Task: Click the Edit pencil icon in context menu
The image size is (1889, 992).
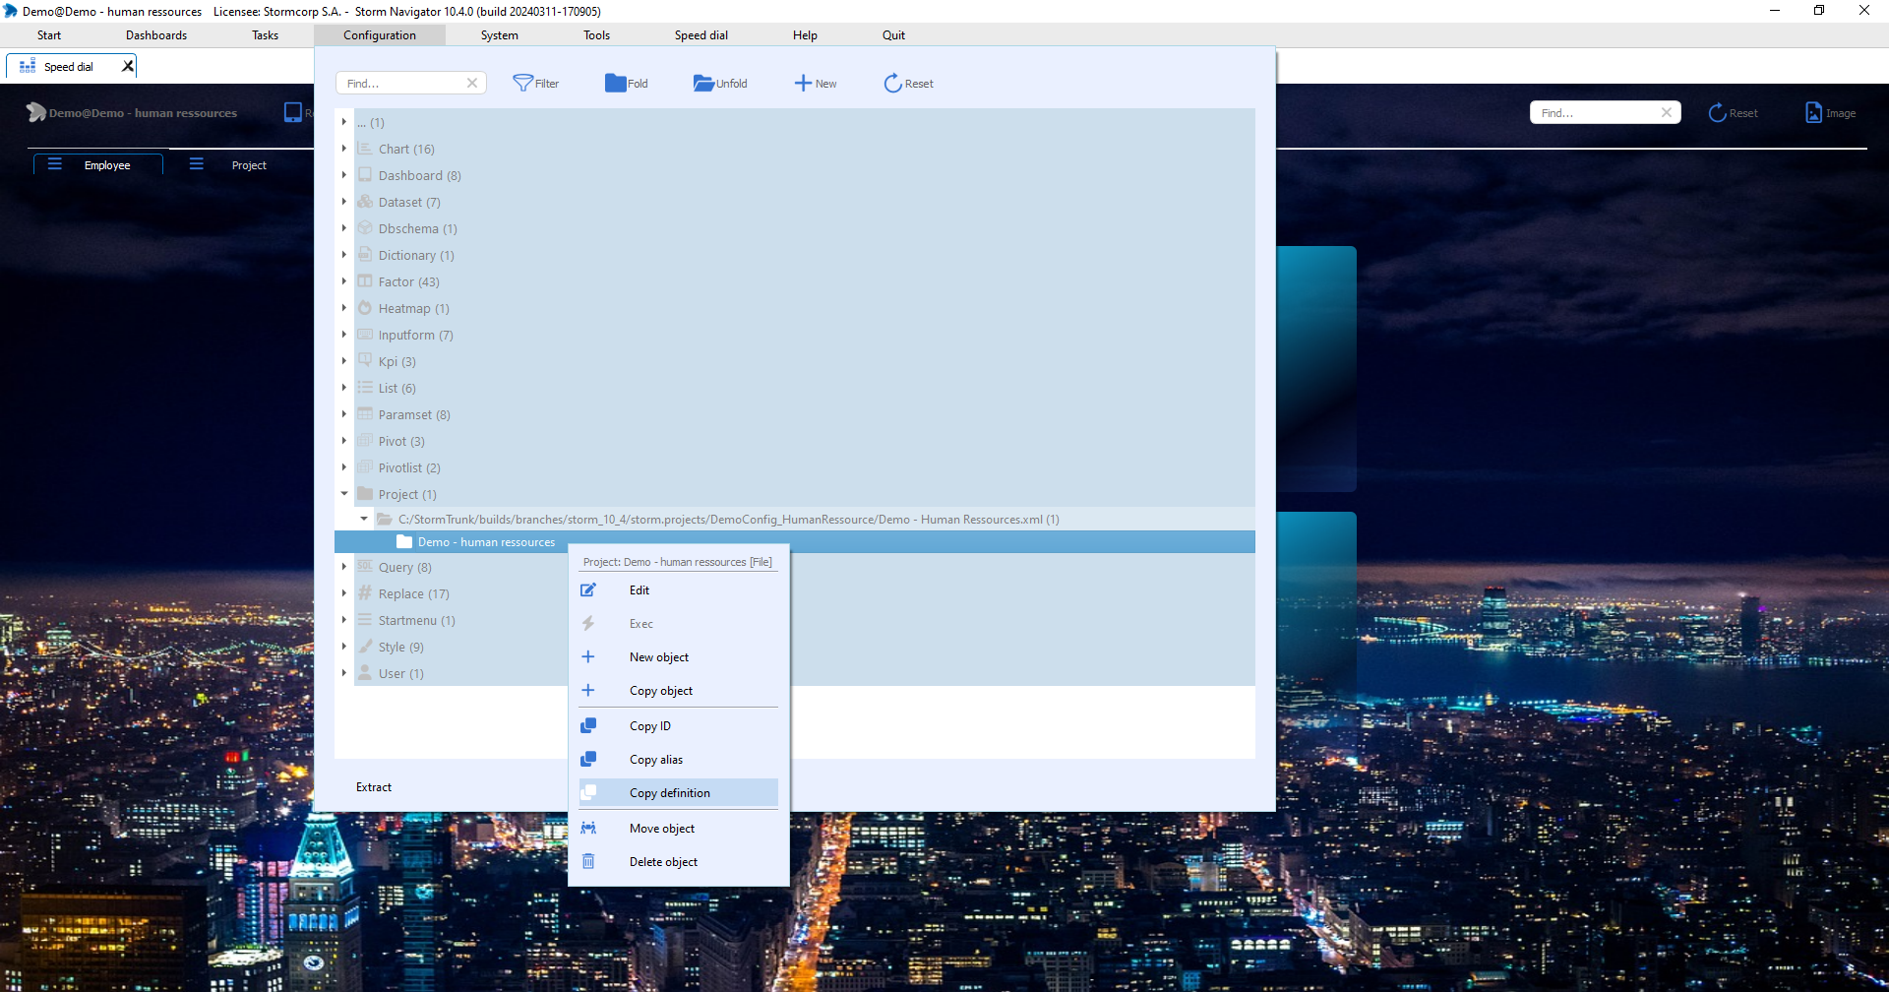Action: (x=588, y=590)
